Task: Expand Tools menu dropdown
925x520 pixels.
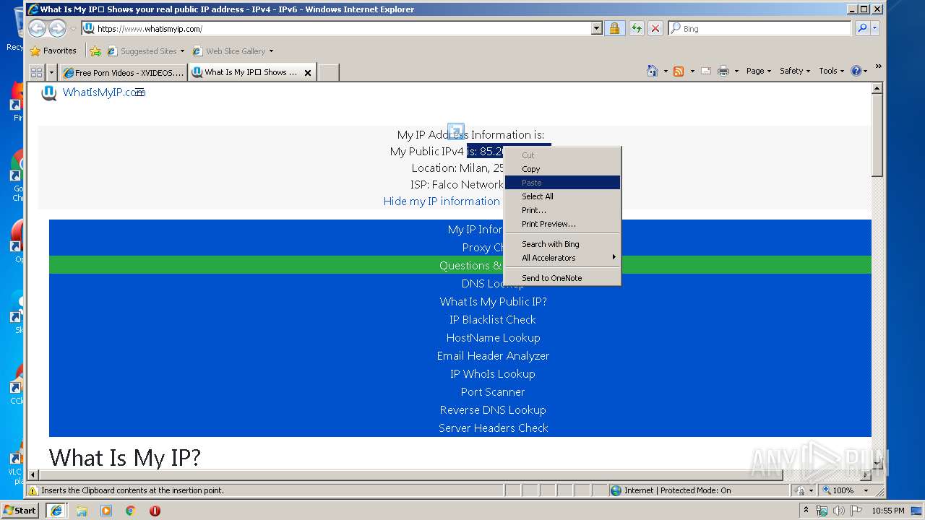Action: (832, 71)
